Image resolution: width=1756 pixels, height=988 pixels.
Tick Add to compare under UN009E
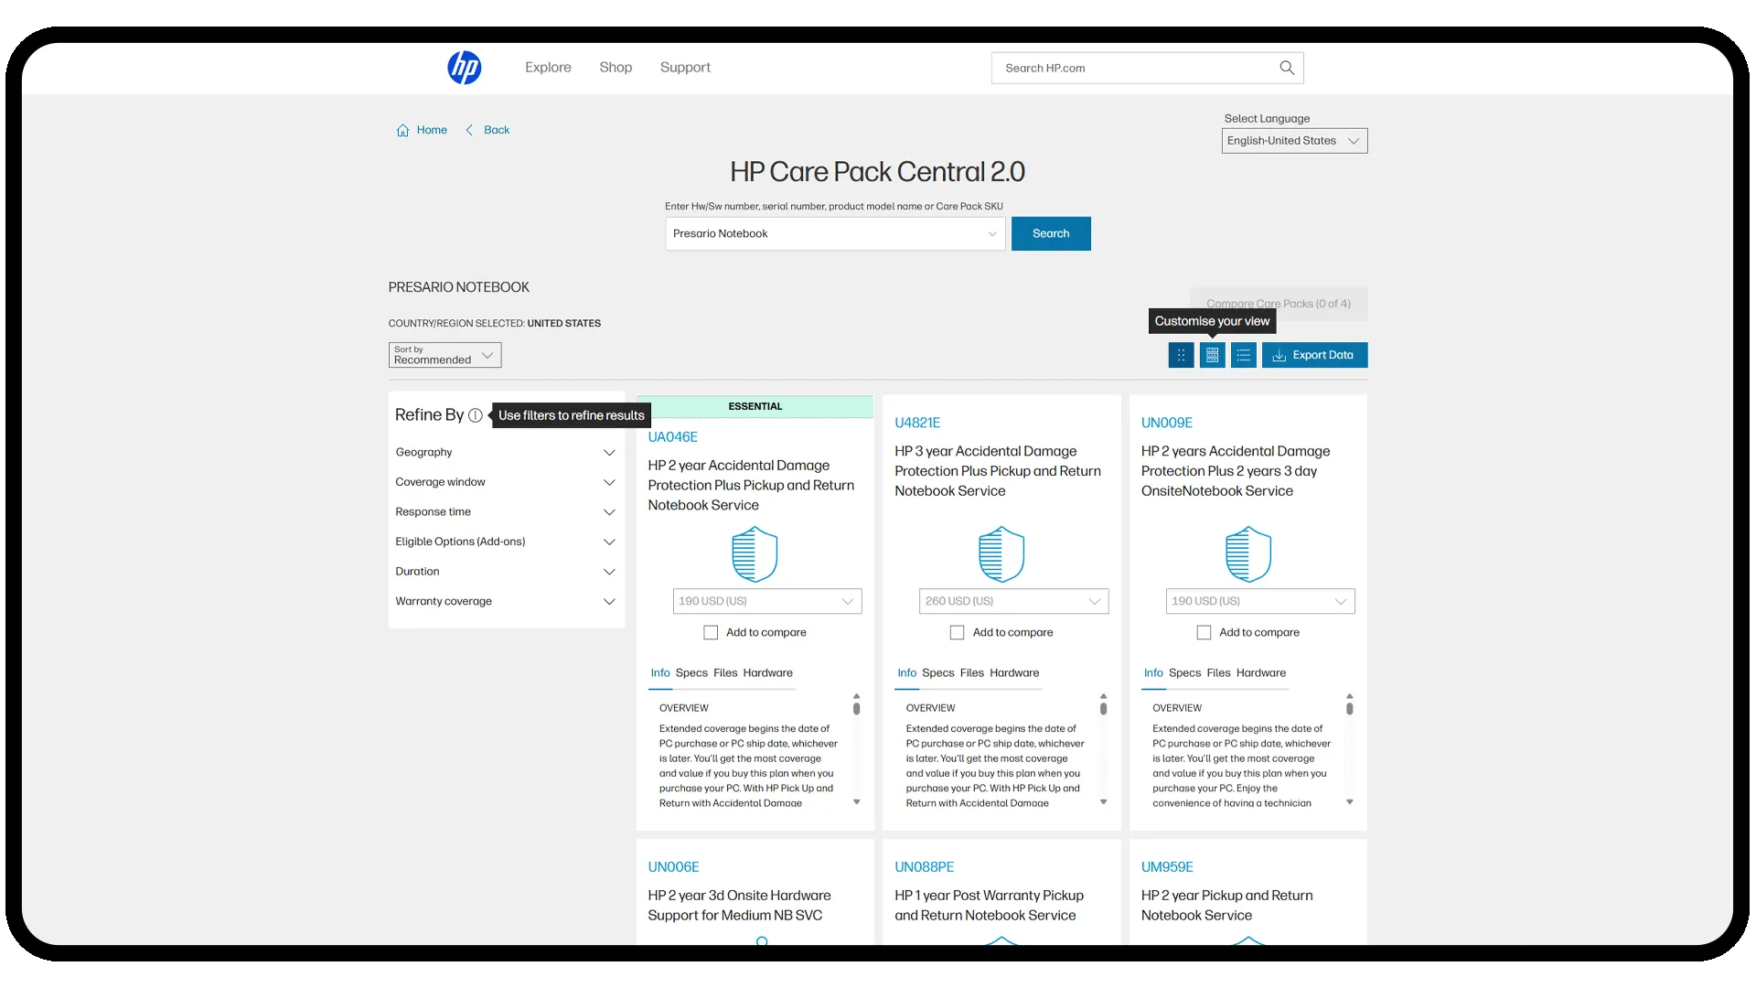(1204, 632)
